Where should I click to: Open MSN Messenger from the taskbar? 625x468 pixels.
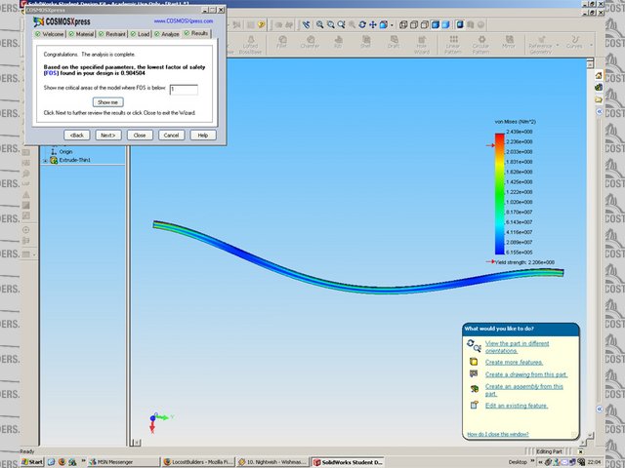(x=109, y=461)
